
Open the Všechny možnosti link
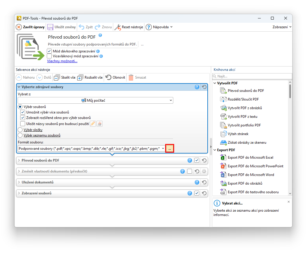62,61
